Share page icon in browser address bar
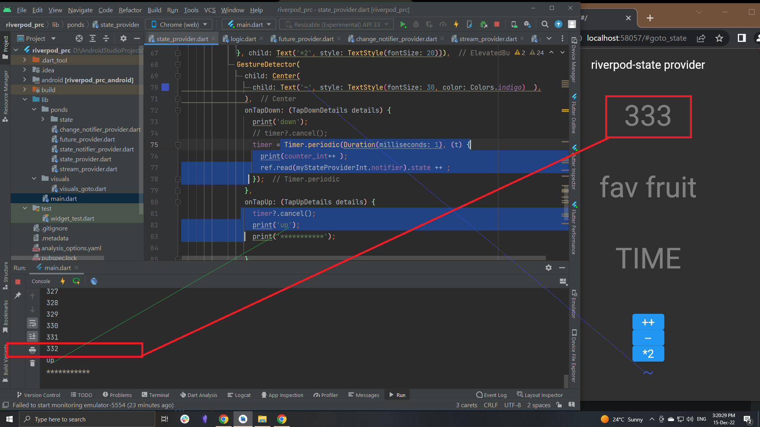The height and width of the screenshot is (427, 760). coord(701,38)
